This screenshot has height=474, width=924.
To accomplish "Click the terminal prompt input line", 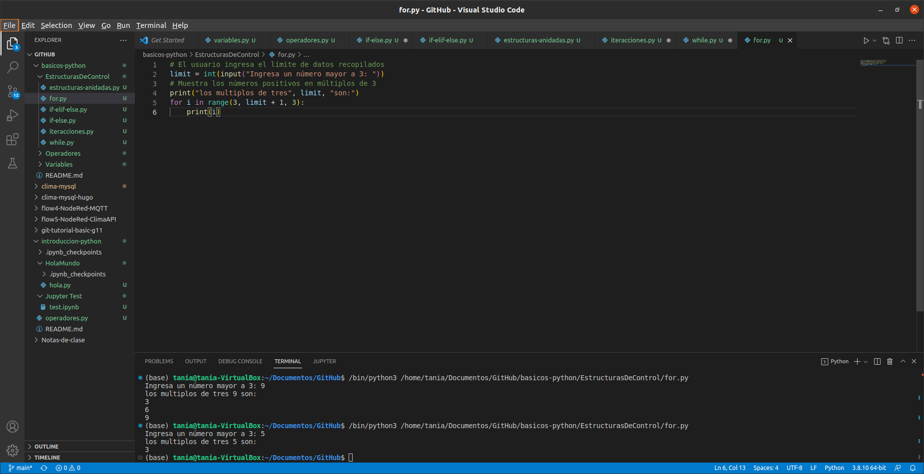I will pos(351,458).
